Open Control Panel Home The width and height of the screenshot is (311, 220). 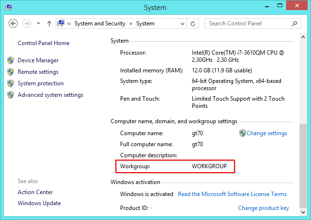click(44, 43)
